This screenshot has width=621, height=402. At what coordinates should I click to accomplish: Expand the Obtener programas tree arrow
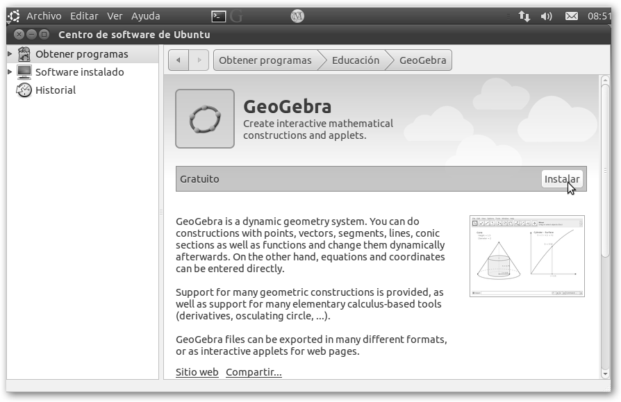tap(10, 54)
